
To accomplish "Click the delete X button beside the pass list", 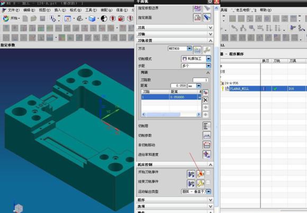I will pos(205,100).
